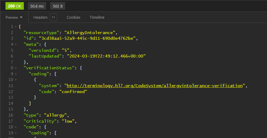Click the criticality value "low"
267x138 pixels.
(x=68, y=121)
